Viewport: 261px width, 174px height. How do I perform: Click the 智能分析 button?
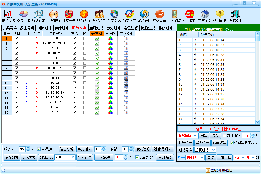point(66,149)
